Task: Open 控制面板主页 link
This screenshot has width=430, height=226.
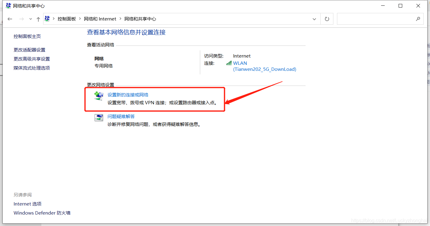Action: (27, 36)
